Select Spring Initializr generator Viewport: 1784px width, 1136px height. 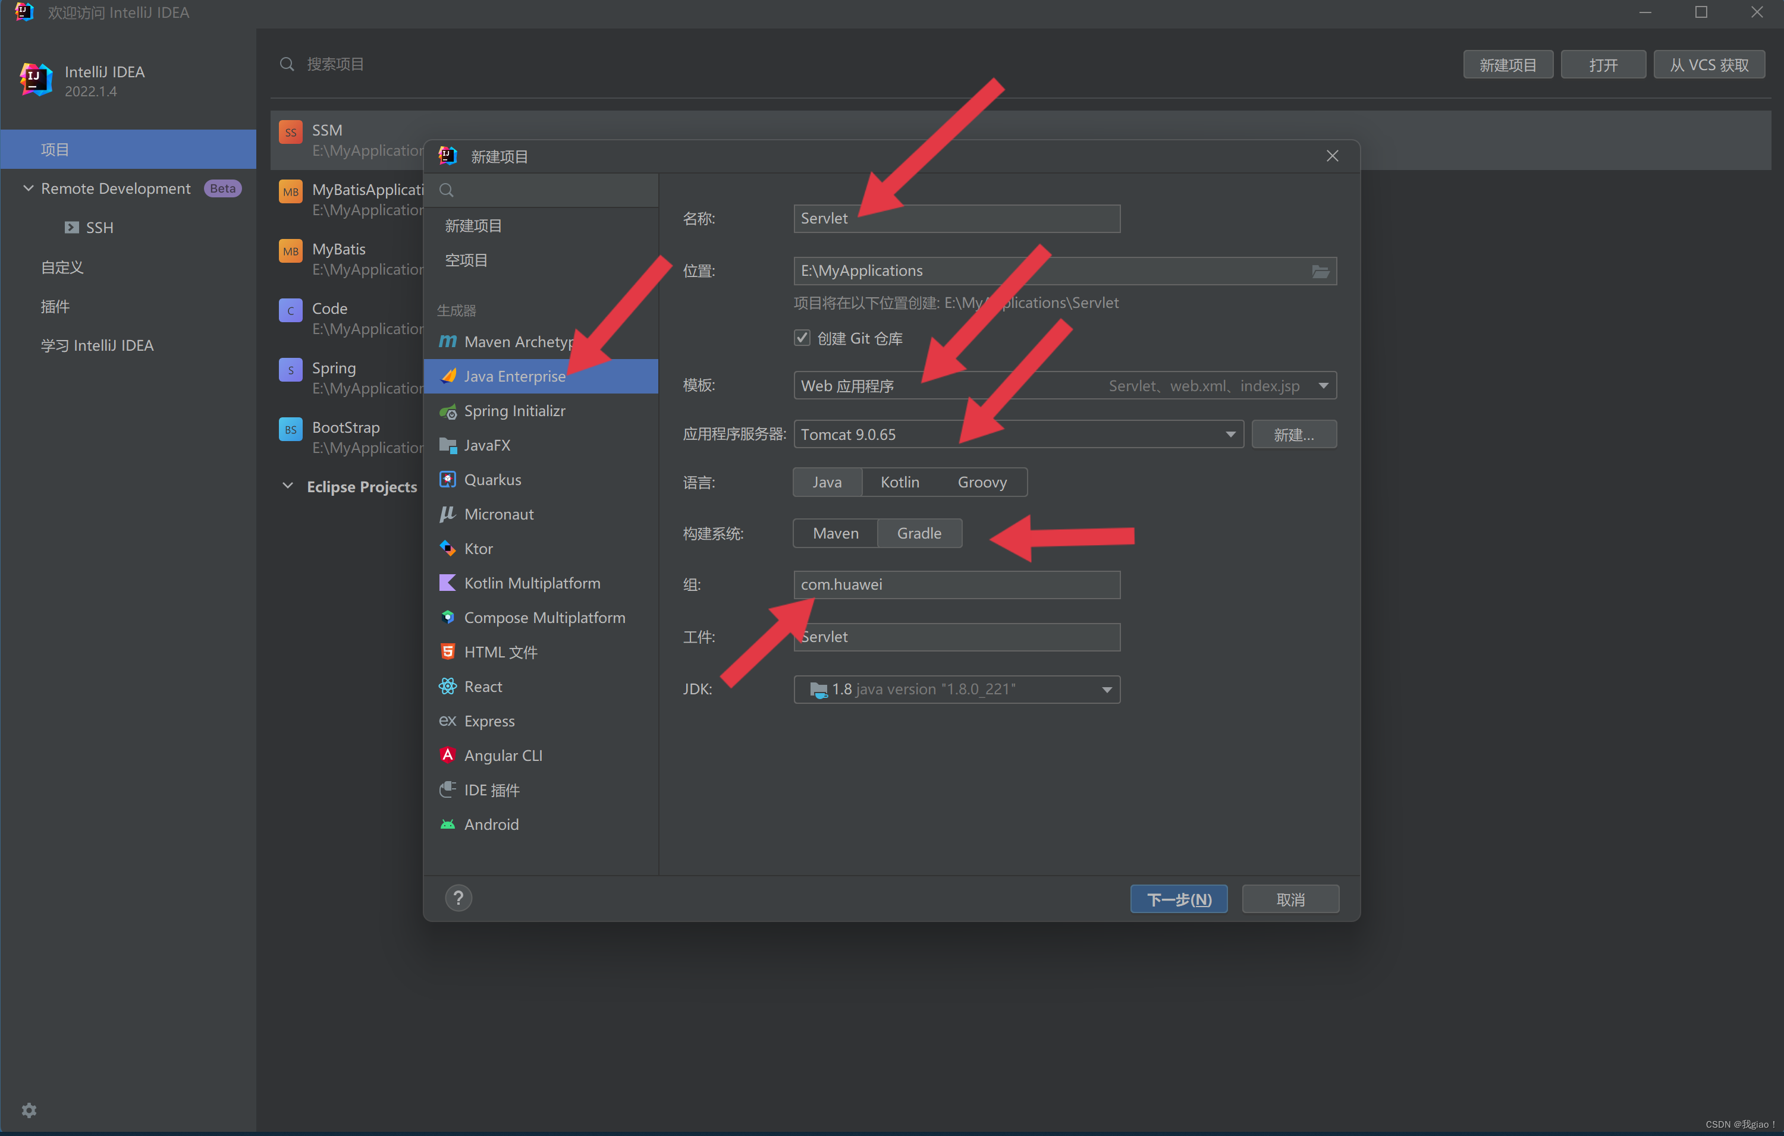(x=541, y=411)
